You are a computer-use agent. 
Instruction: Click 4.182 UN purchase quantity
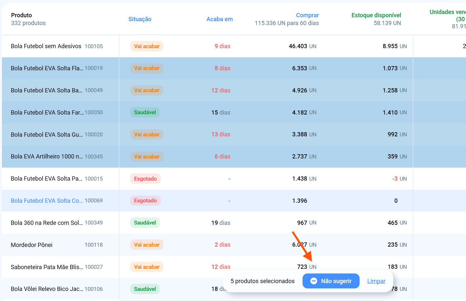[304, 113]
